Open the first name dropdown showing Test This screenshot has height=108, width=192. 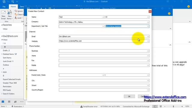(x=103, y=17)
